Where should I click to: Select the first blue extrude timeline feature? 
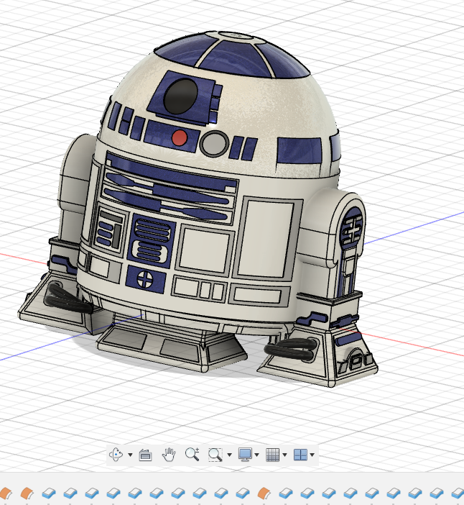coord(49,493)
